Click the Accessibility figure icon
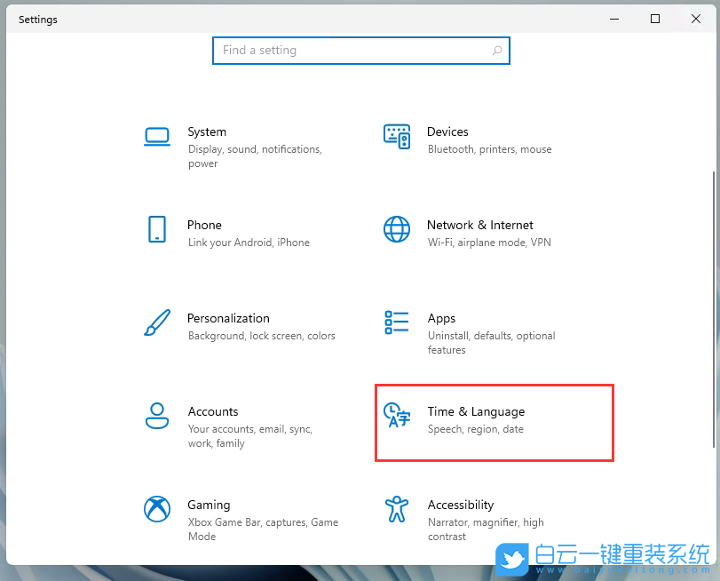720x581 pixels. coord(397,509)
